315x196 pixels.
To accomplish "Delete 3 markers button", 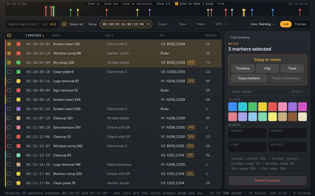I will (267, 180).
